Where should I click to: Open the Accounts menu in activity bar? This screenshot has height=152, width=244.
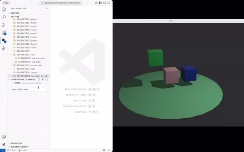coord(4,137)
